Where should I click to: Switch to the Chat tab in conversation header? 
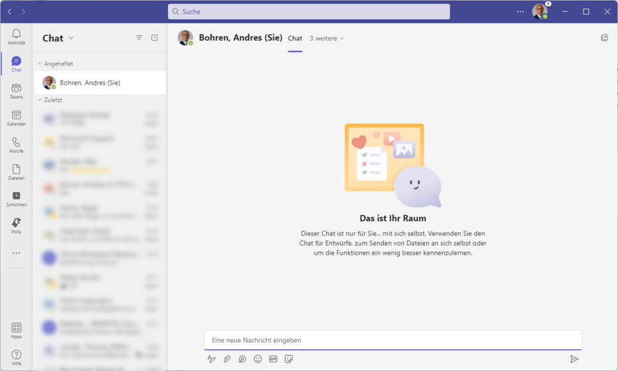[295, 38]
